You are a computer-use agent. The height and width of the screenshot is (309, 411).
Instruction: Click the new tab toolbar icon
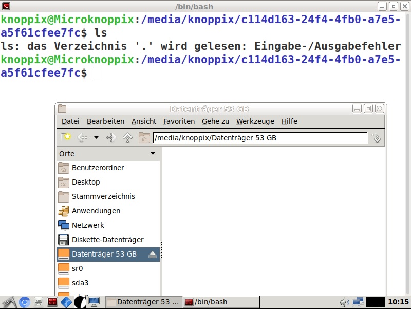click(x=65, y=138)
